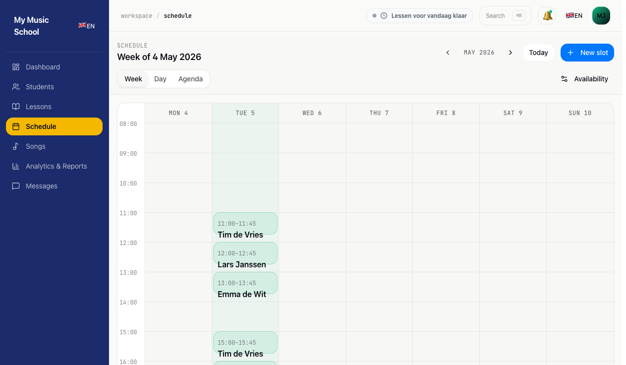Click the 14:00 time label

(128, 303)
